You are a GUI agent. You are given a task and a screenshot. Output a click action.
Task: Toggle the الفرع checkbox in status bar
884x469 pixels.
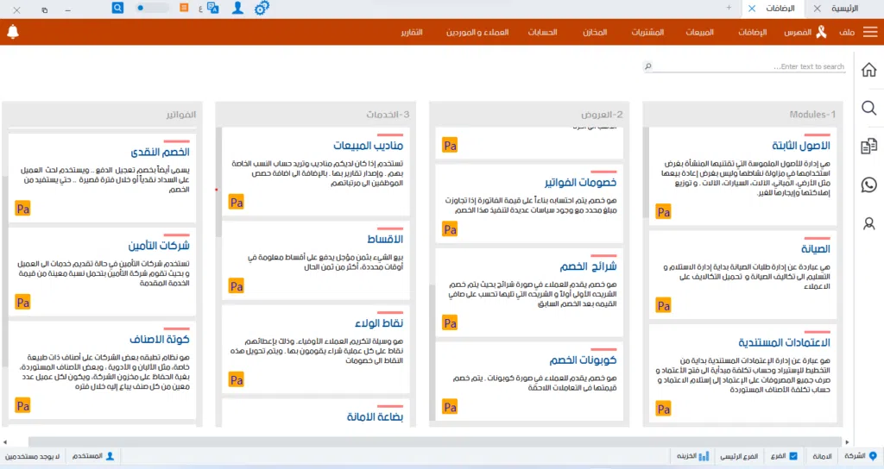[x=793, y=455]
